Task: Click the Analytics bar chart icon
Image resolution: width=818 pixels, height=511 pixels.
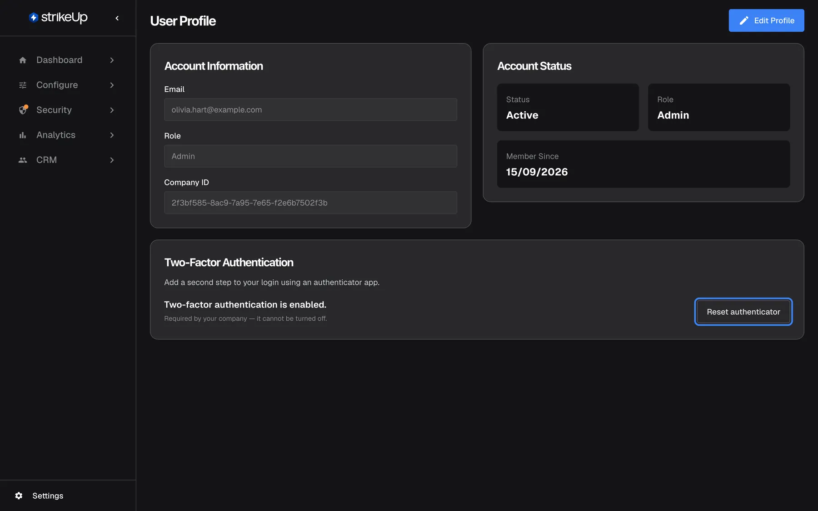Action: coord(23,135)
